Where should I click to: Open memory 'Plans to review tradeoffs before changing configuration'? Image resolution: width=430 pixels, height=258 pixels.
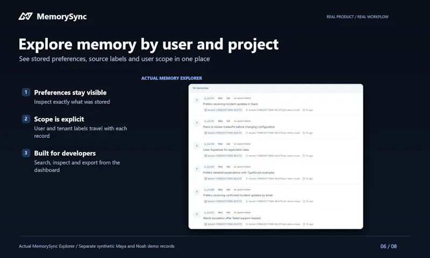pos(239,127)
